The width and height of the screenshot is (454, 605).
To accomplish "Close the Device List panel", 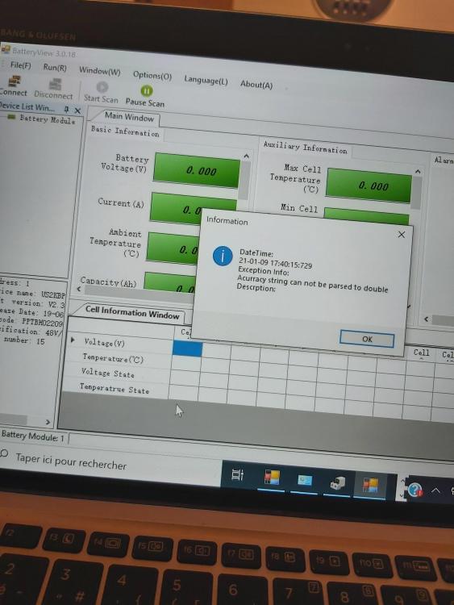I will [77, 111].
